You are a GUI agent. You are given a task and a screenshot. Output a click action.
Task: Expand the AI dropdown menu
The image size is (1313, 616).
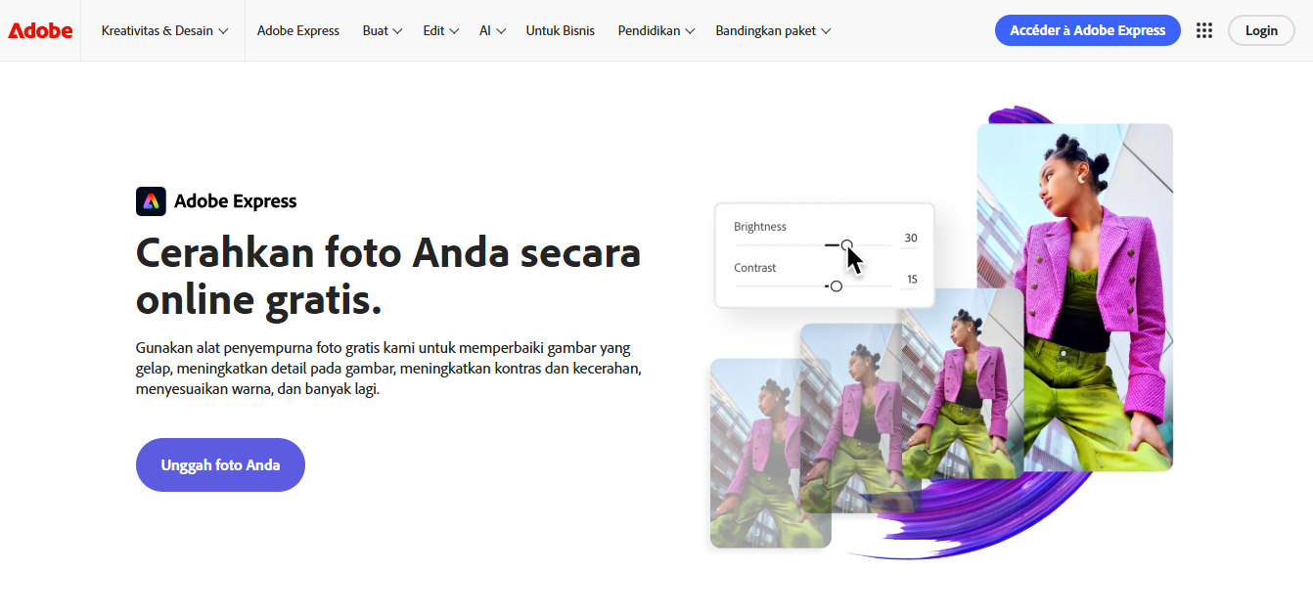coord(492,30)
